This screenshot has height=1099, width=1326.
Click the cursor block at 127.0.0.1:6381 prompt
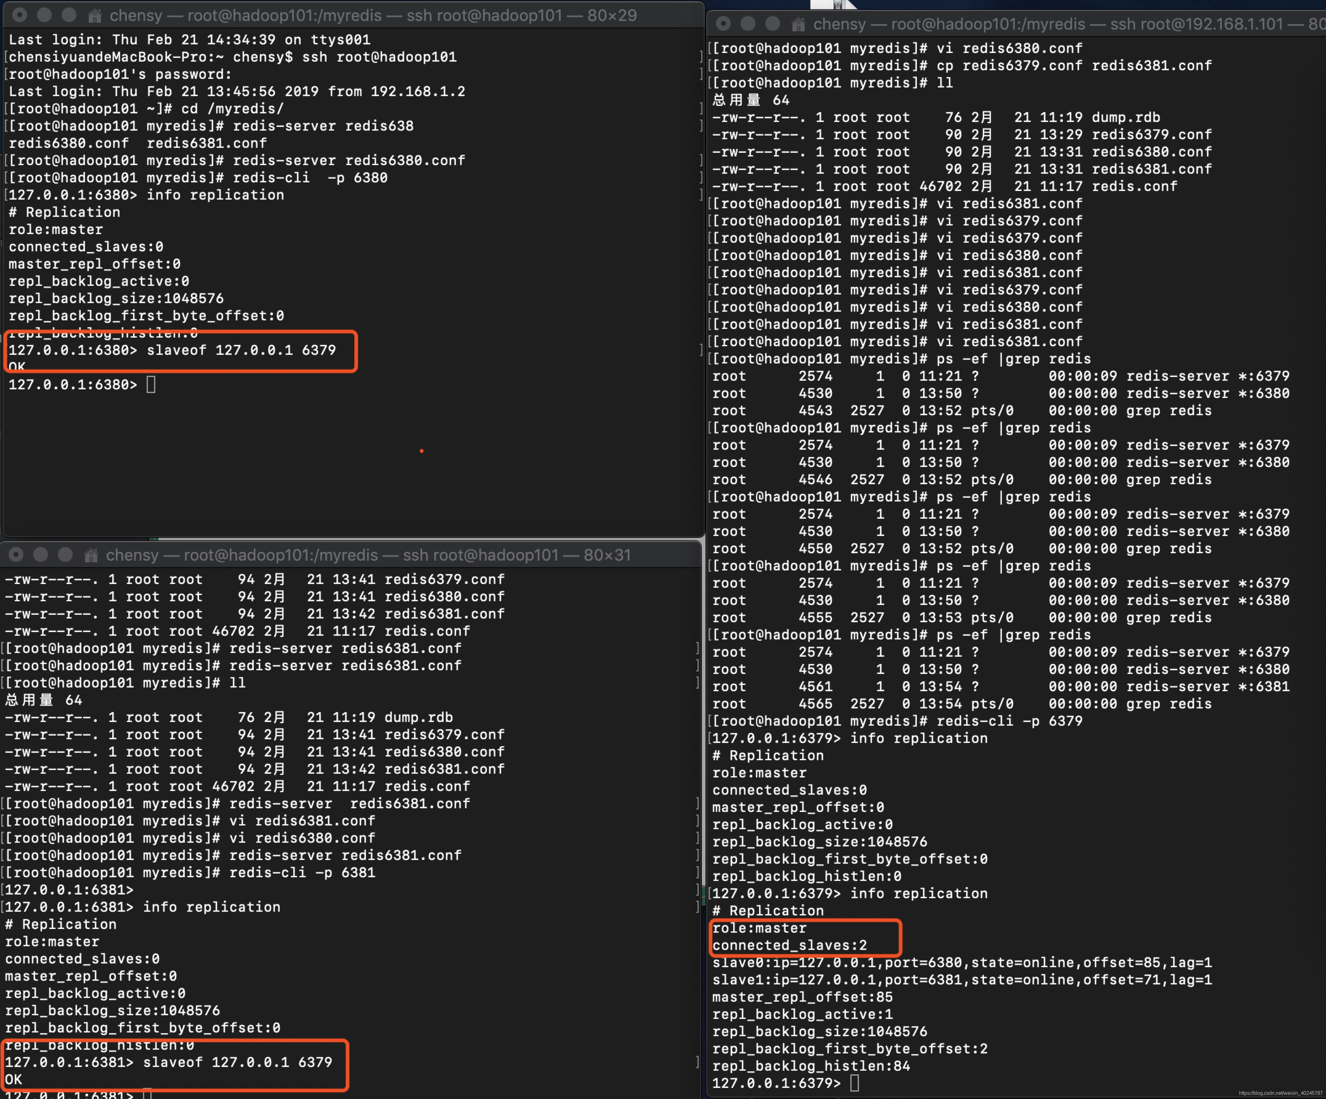pyautogui.click(x=147, y=1094)
